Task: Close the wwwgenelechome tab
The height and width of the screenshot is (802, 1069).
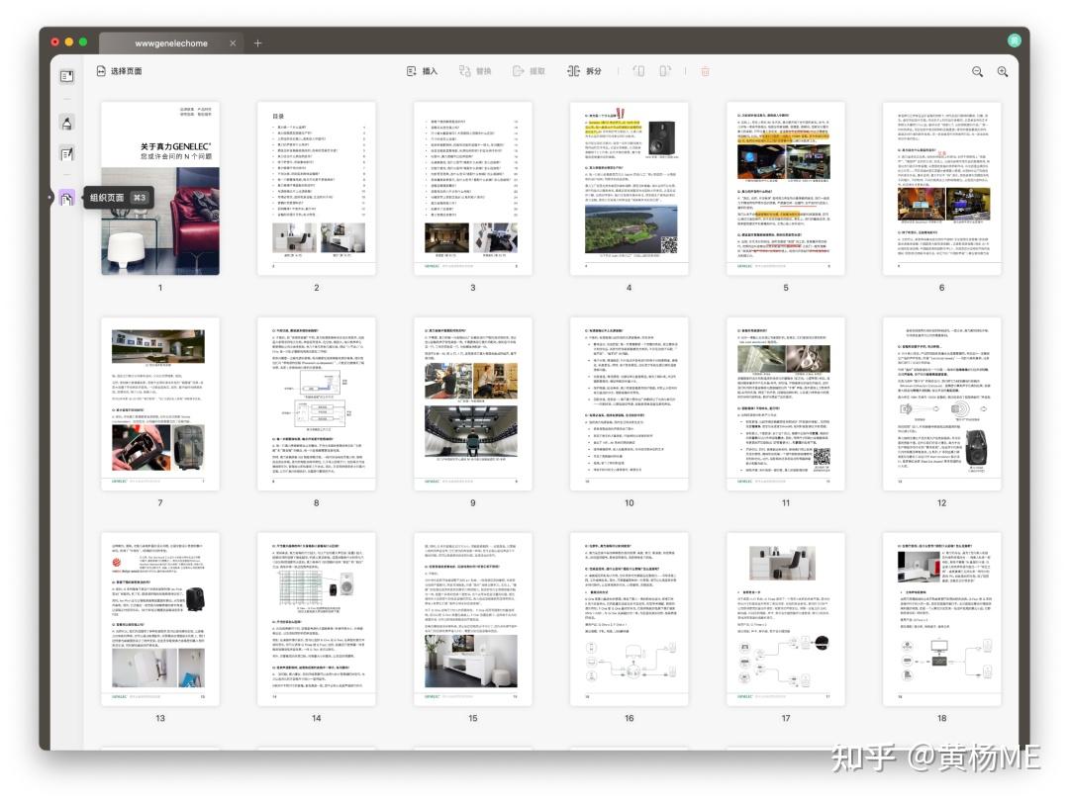Action: pyautogui.click(x=233, y=43)
